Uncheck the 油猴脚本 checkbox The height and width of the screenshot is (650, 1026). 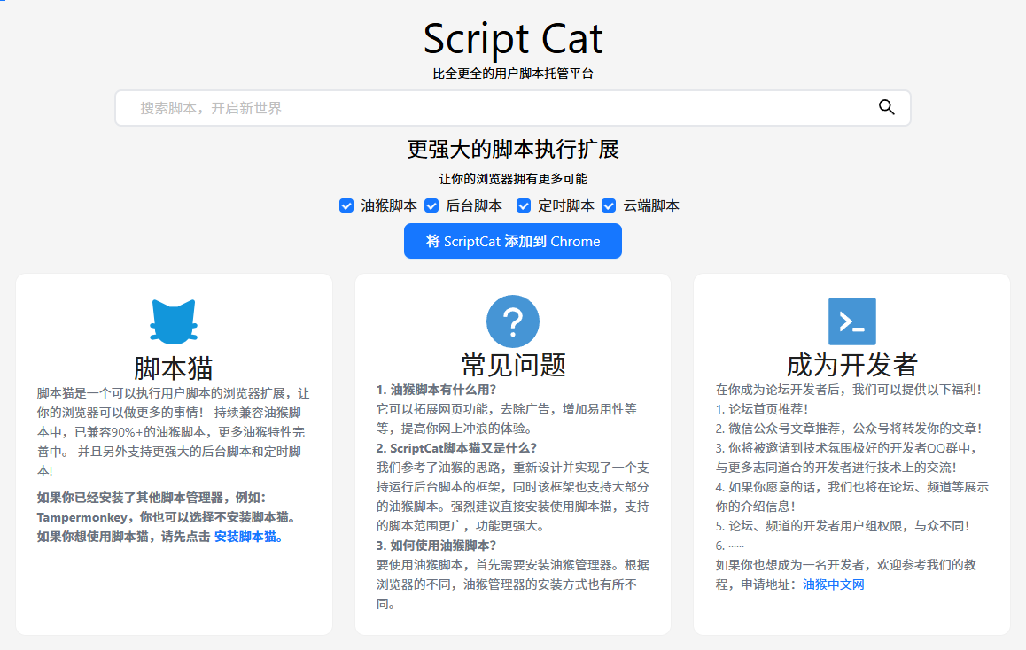coord(346,206)
